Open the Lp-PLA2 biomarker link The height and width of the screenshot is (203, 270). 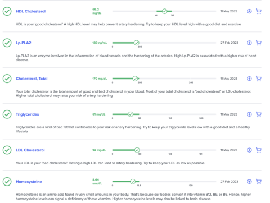24,43
